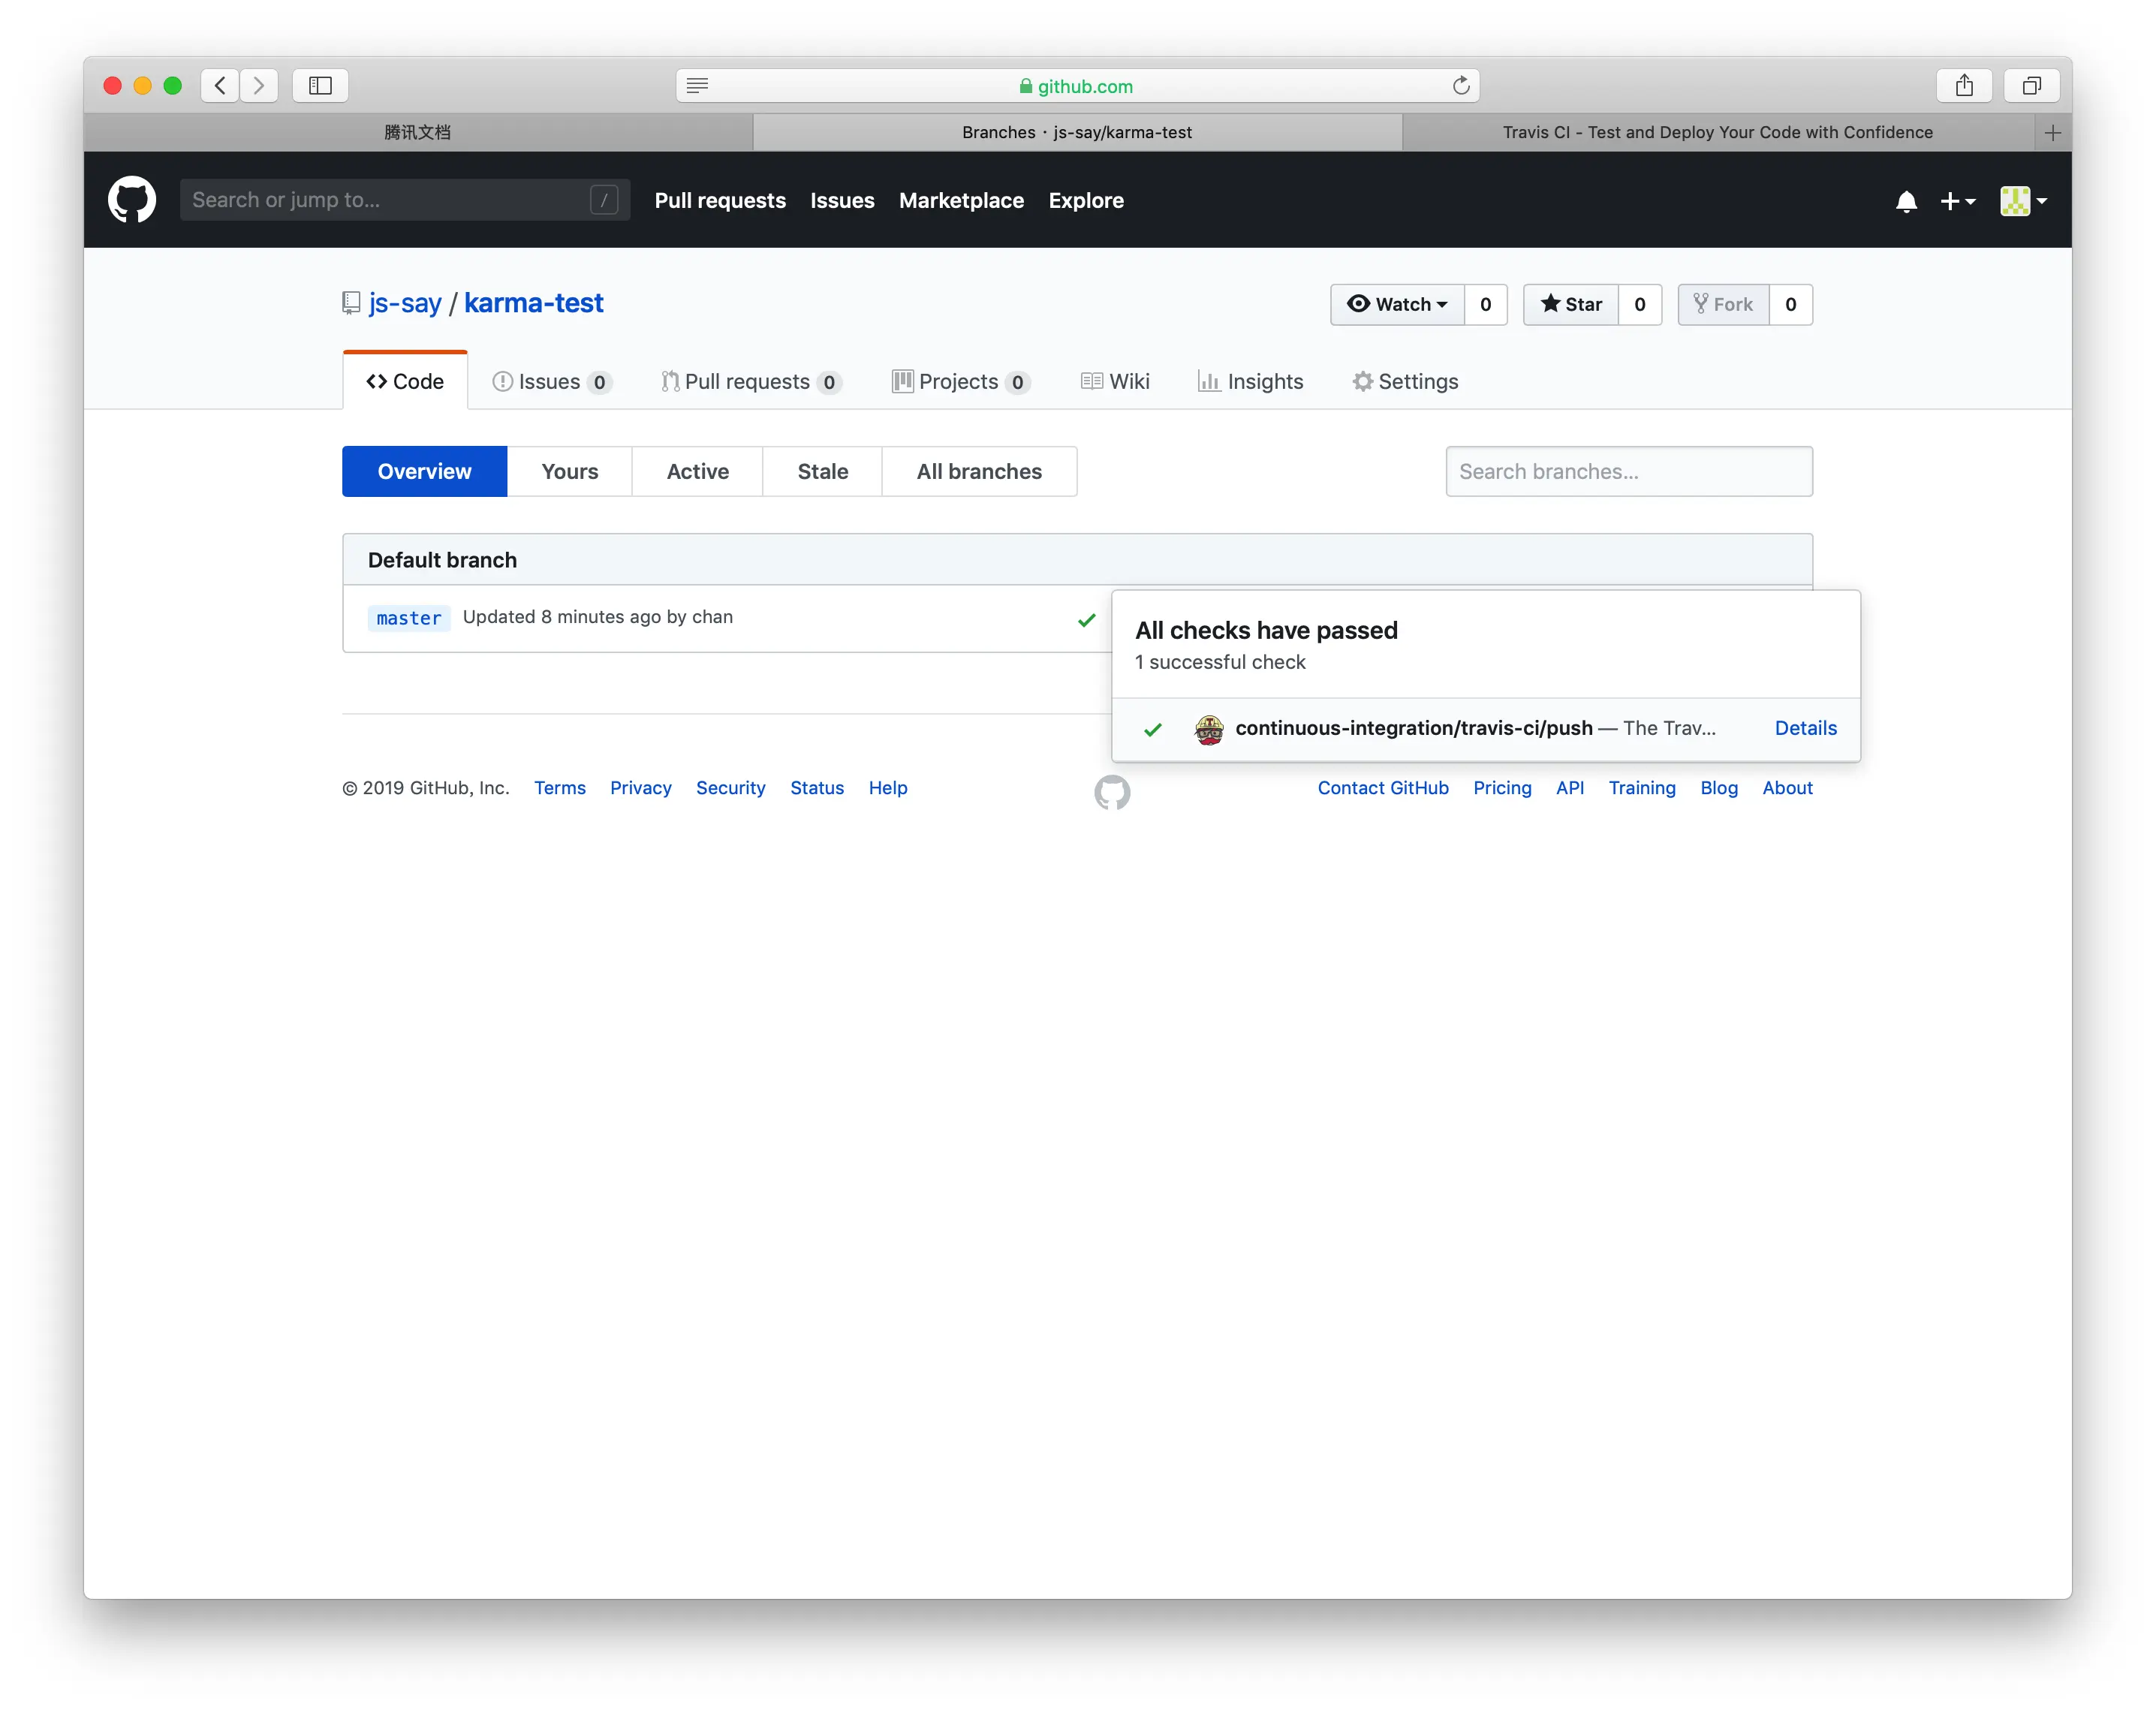Open the Insights tab
The width and height of the screenshot is (2156, 1710).
[1251, 382]
